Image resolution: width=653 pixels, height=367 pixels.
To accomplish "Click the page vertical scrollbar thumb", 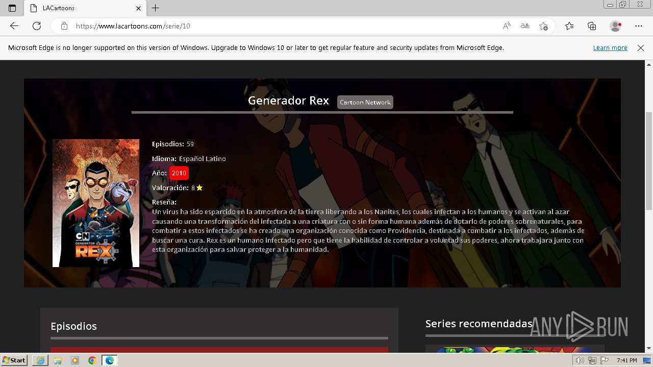I will (649, 161).
